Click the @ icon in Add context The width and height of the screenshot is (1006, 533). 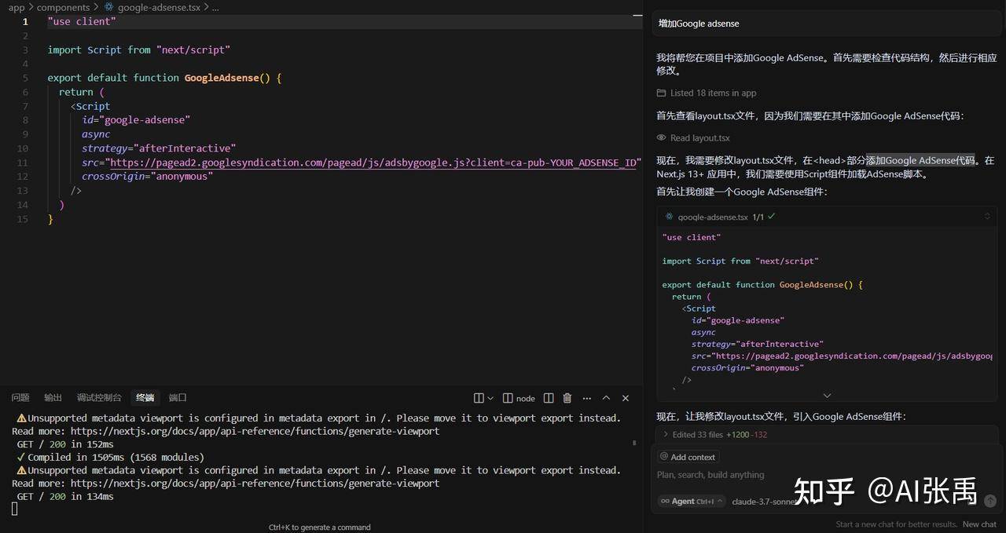pyautogui.click(x=664, y=457)
